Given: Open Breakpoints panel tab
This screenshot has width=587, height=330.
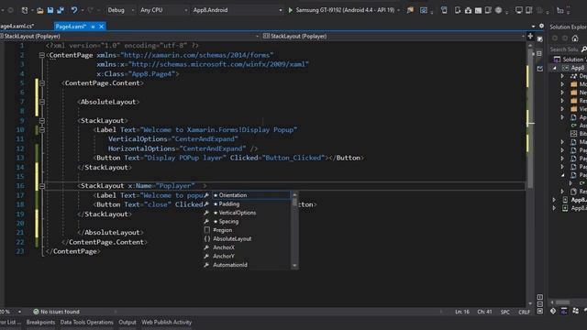Looking at the screenshot, I should click(x=40, y=322).
